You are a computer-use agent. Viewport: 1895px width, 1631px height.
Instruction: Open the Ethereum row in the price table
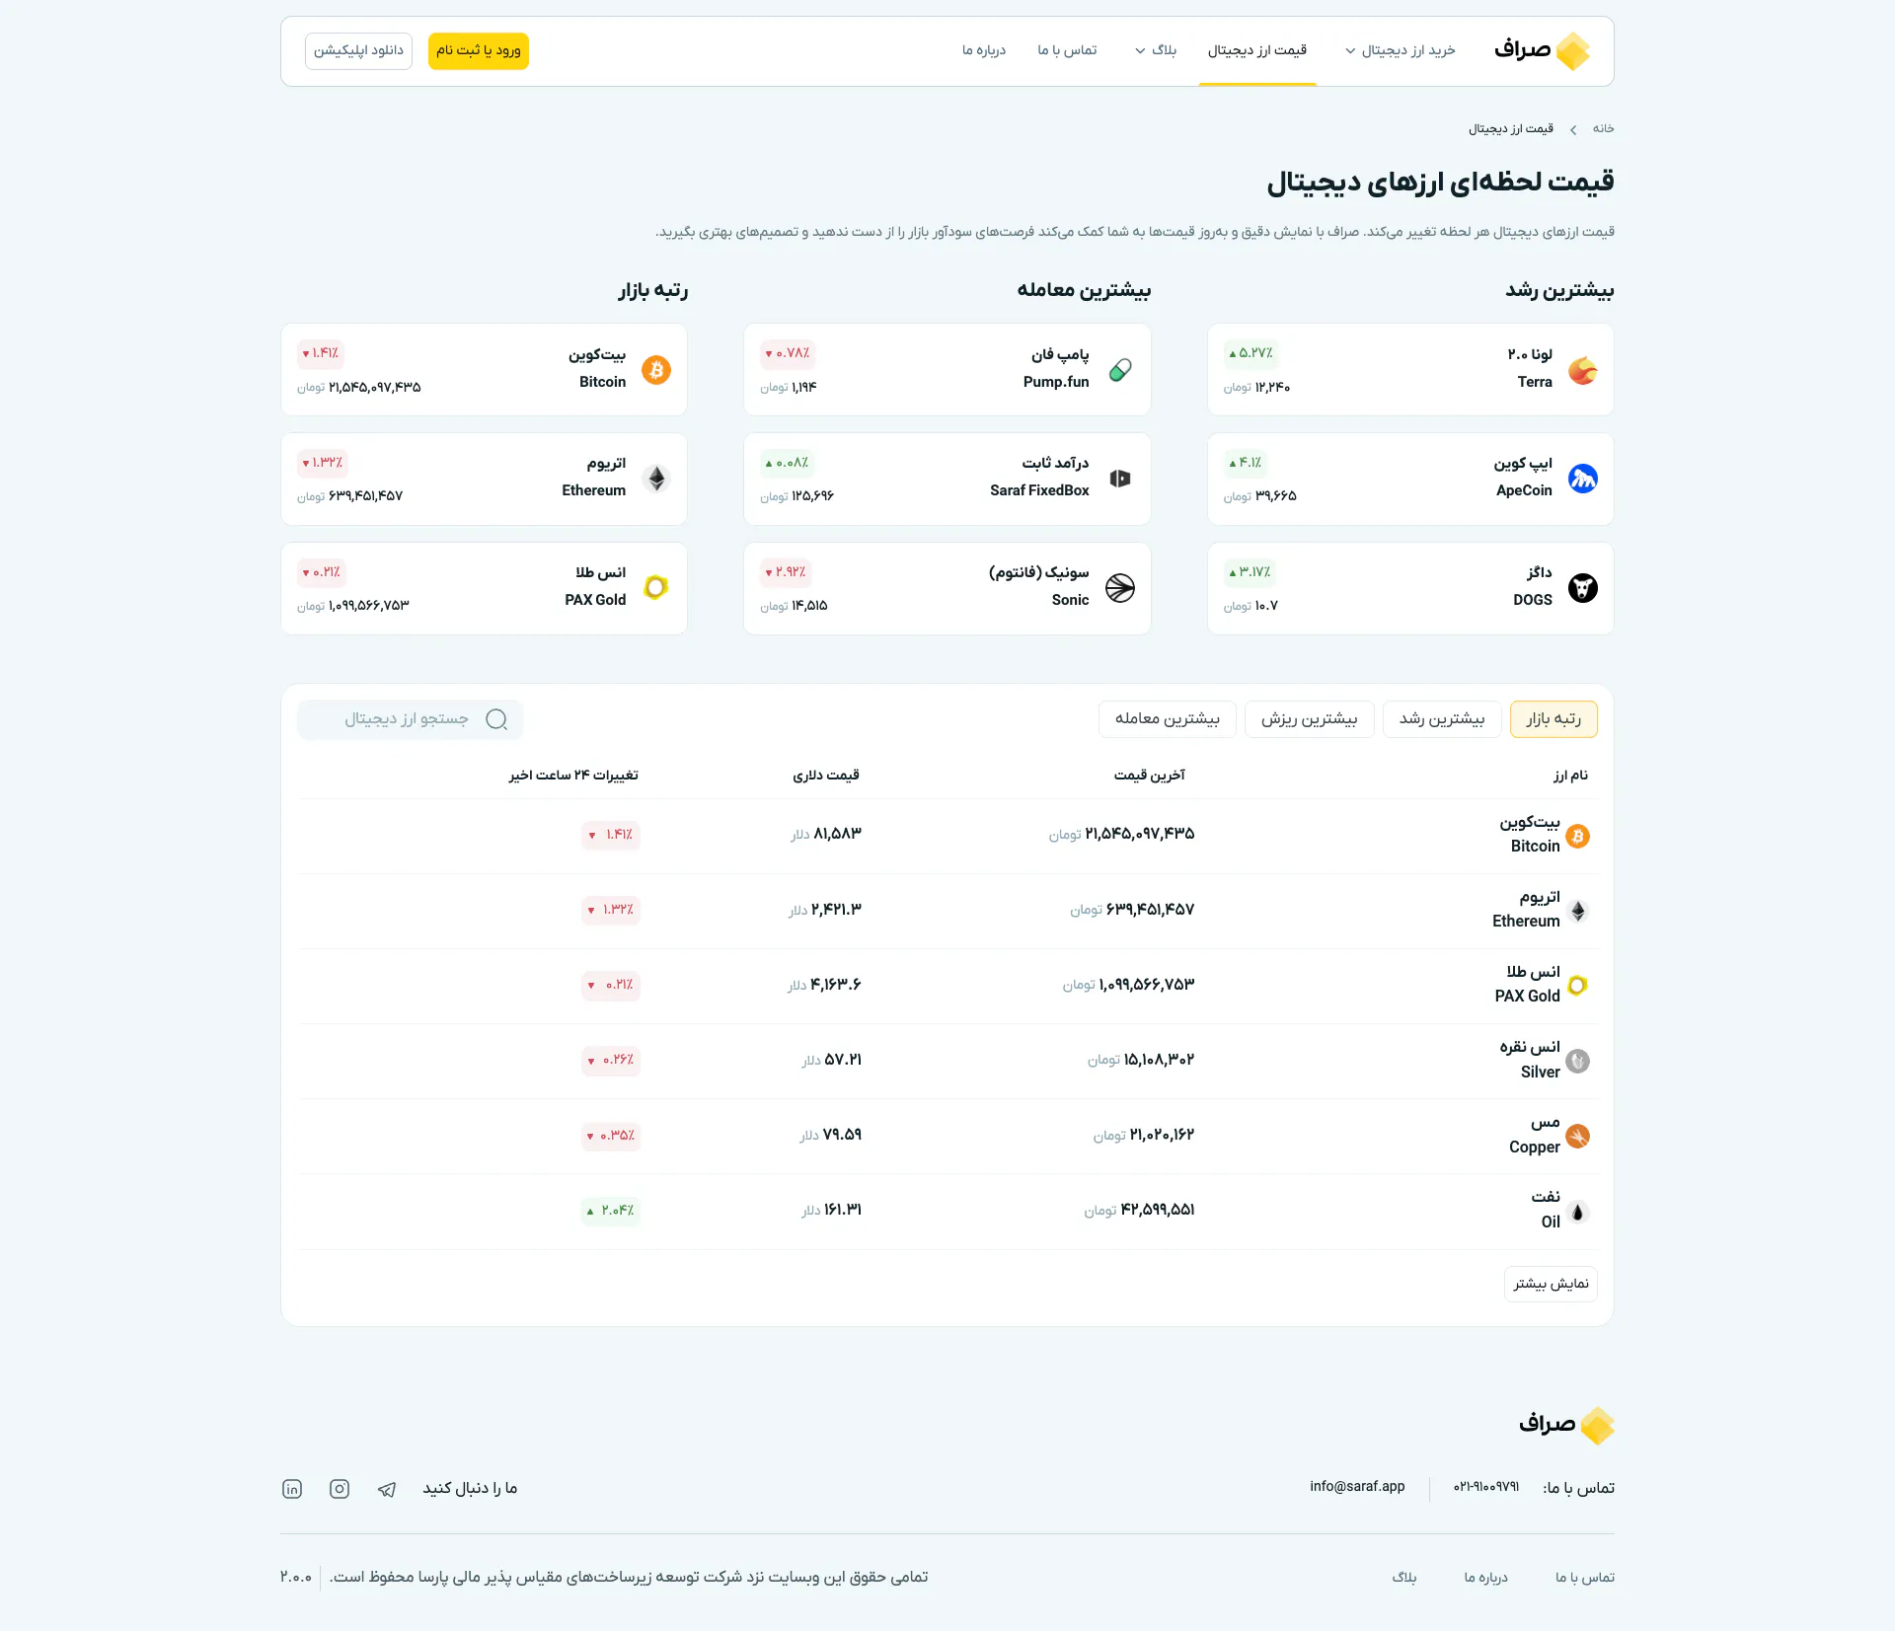coord(947,911)
